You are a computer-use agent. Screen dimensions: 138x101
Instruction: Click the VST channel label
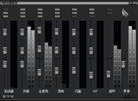click(95, 91)
